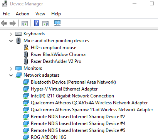Viewport: 158px width, 140px height.
Task: Click the Remote NDIS Device #4 icon
Action: 26,124
